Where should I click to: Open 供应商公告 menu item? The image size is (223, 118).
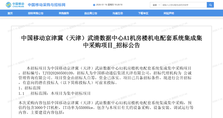click(x=91, y=13)
